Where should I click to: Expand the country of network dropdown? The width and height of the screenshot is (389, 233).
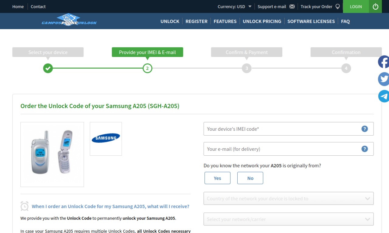pos(288,199)
